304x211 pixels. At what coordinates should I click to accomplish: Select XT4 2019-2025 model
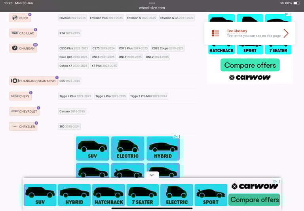pyautogui.click(x=70, y=33)
